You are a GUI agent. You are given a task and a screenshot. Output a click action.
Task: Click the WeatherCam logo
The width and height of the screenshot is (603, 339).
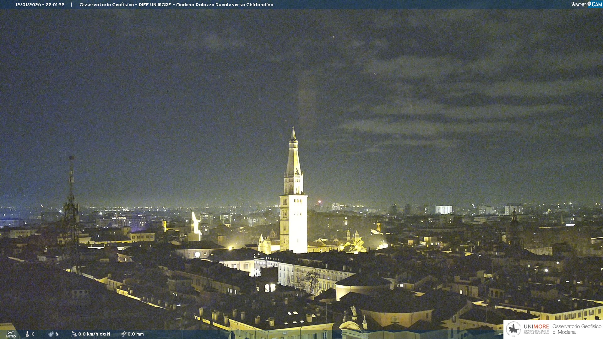pos(586,4)
